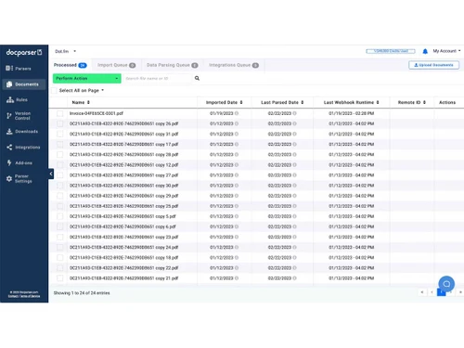Open the chat support bubble

(x=446, y=284)
